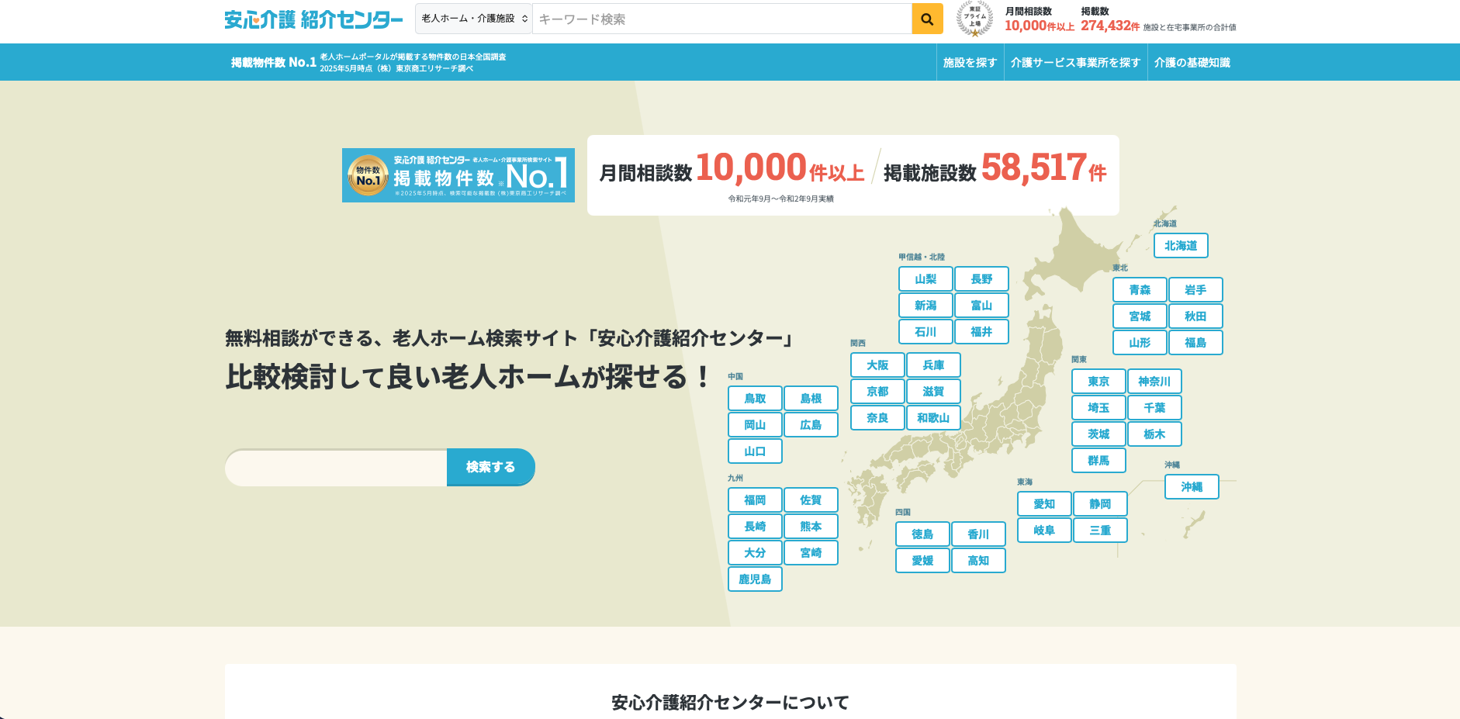Open 介護サービス事業所を探す menu item
1460x719 pixels.
pyautogui.click(x=1075, y=63)
